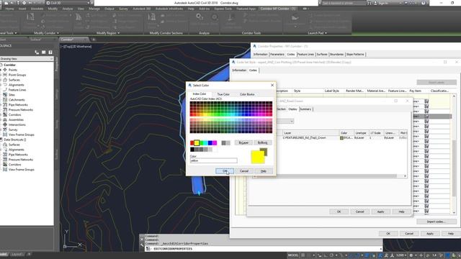This screenshot has height=259, width=461.
Task: Click the Toolspace help icon
Action: click(x=50, y=53)
